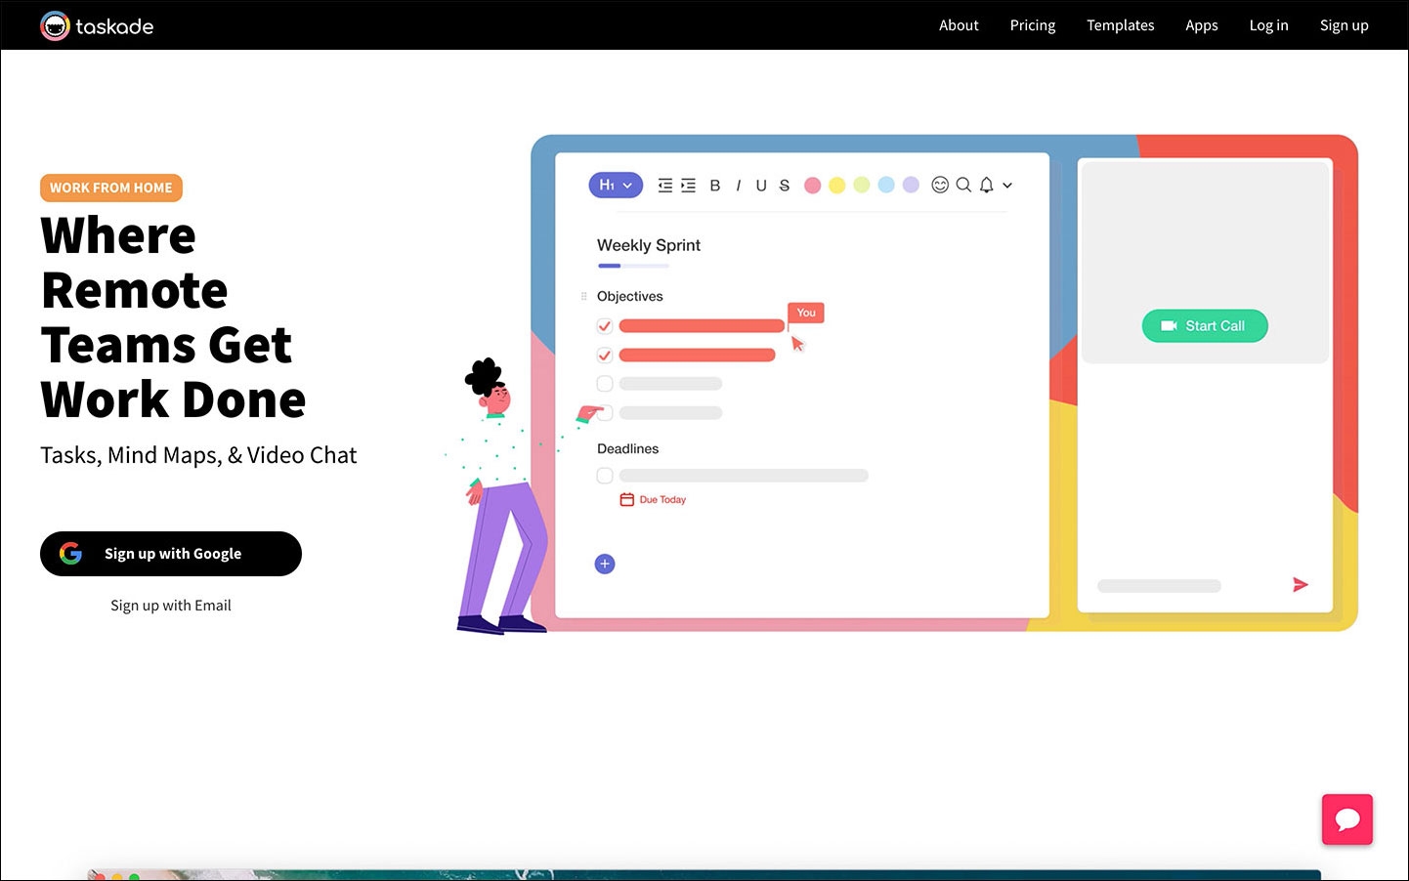Open the emoji picker icon
1409x881 pixels.
click(940, 186)
